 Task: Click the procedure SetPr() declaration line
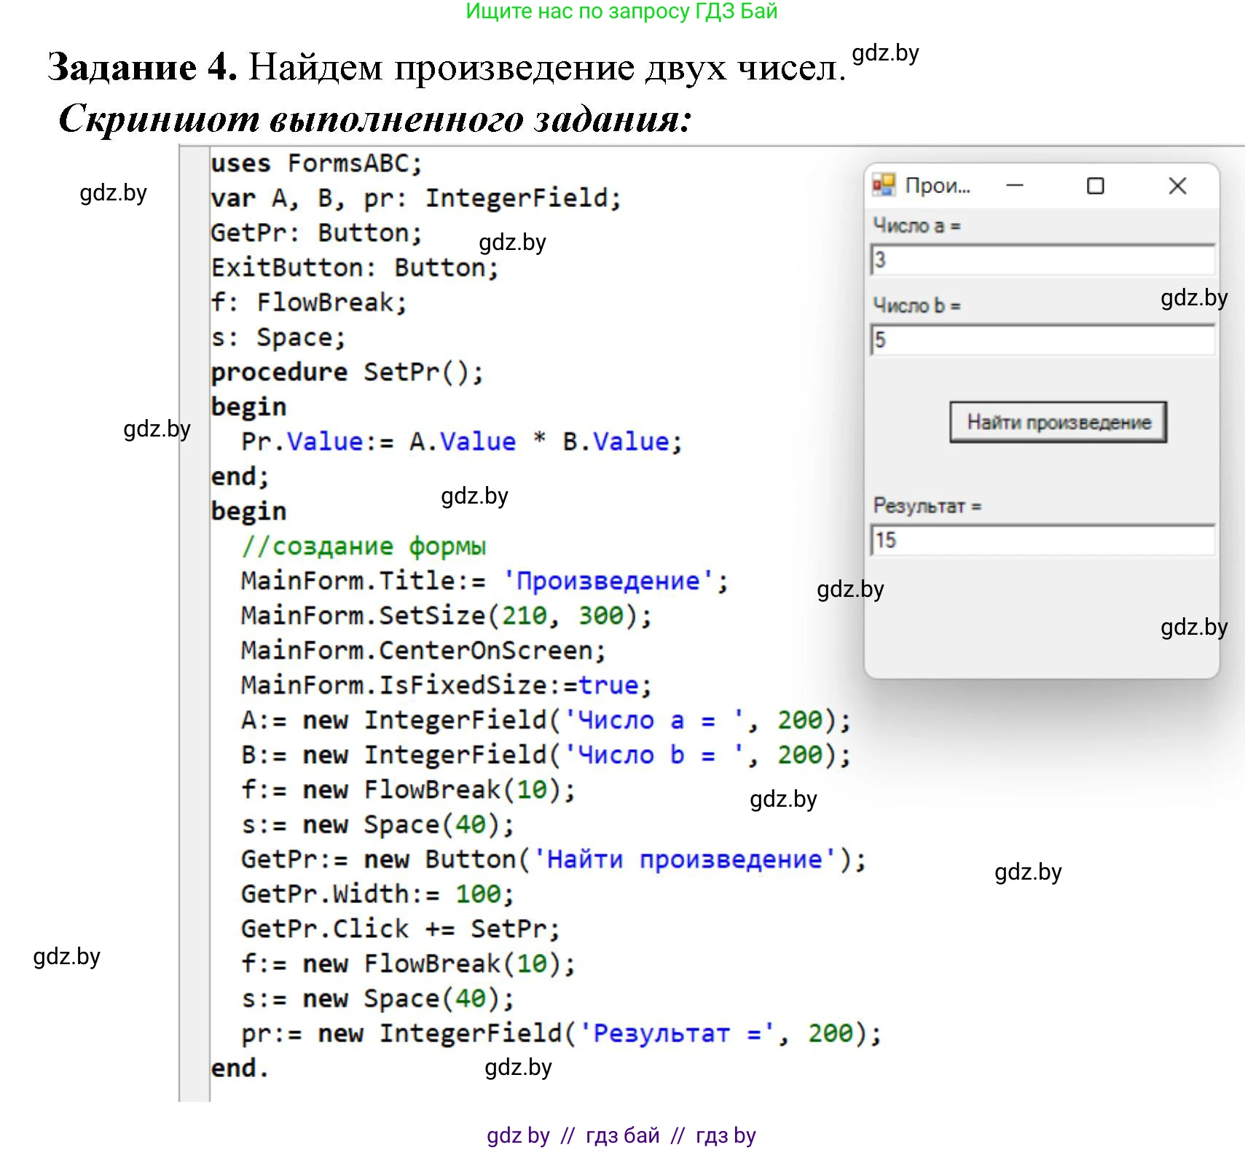click(x=347, y=372)
